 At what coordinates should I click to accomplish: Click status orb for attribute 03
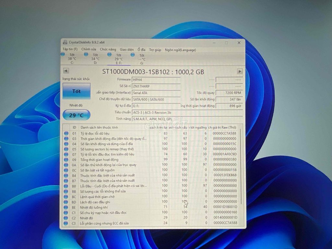66,138
